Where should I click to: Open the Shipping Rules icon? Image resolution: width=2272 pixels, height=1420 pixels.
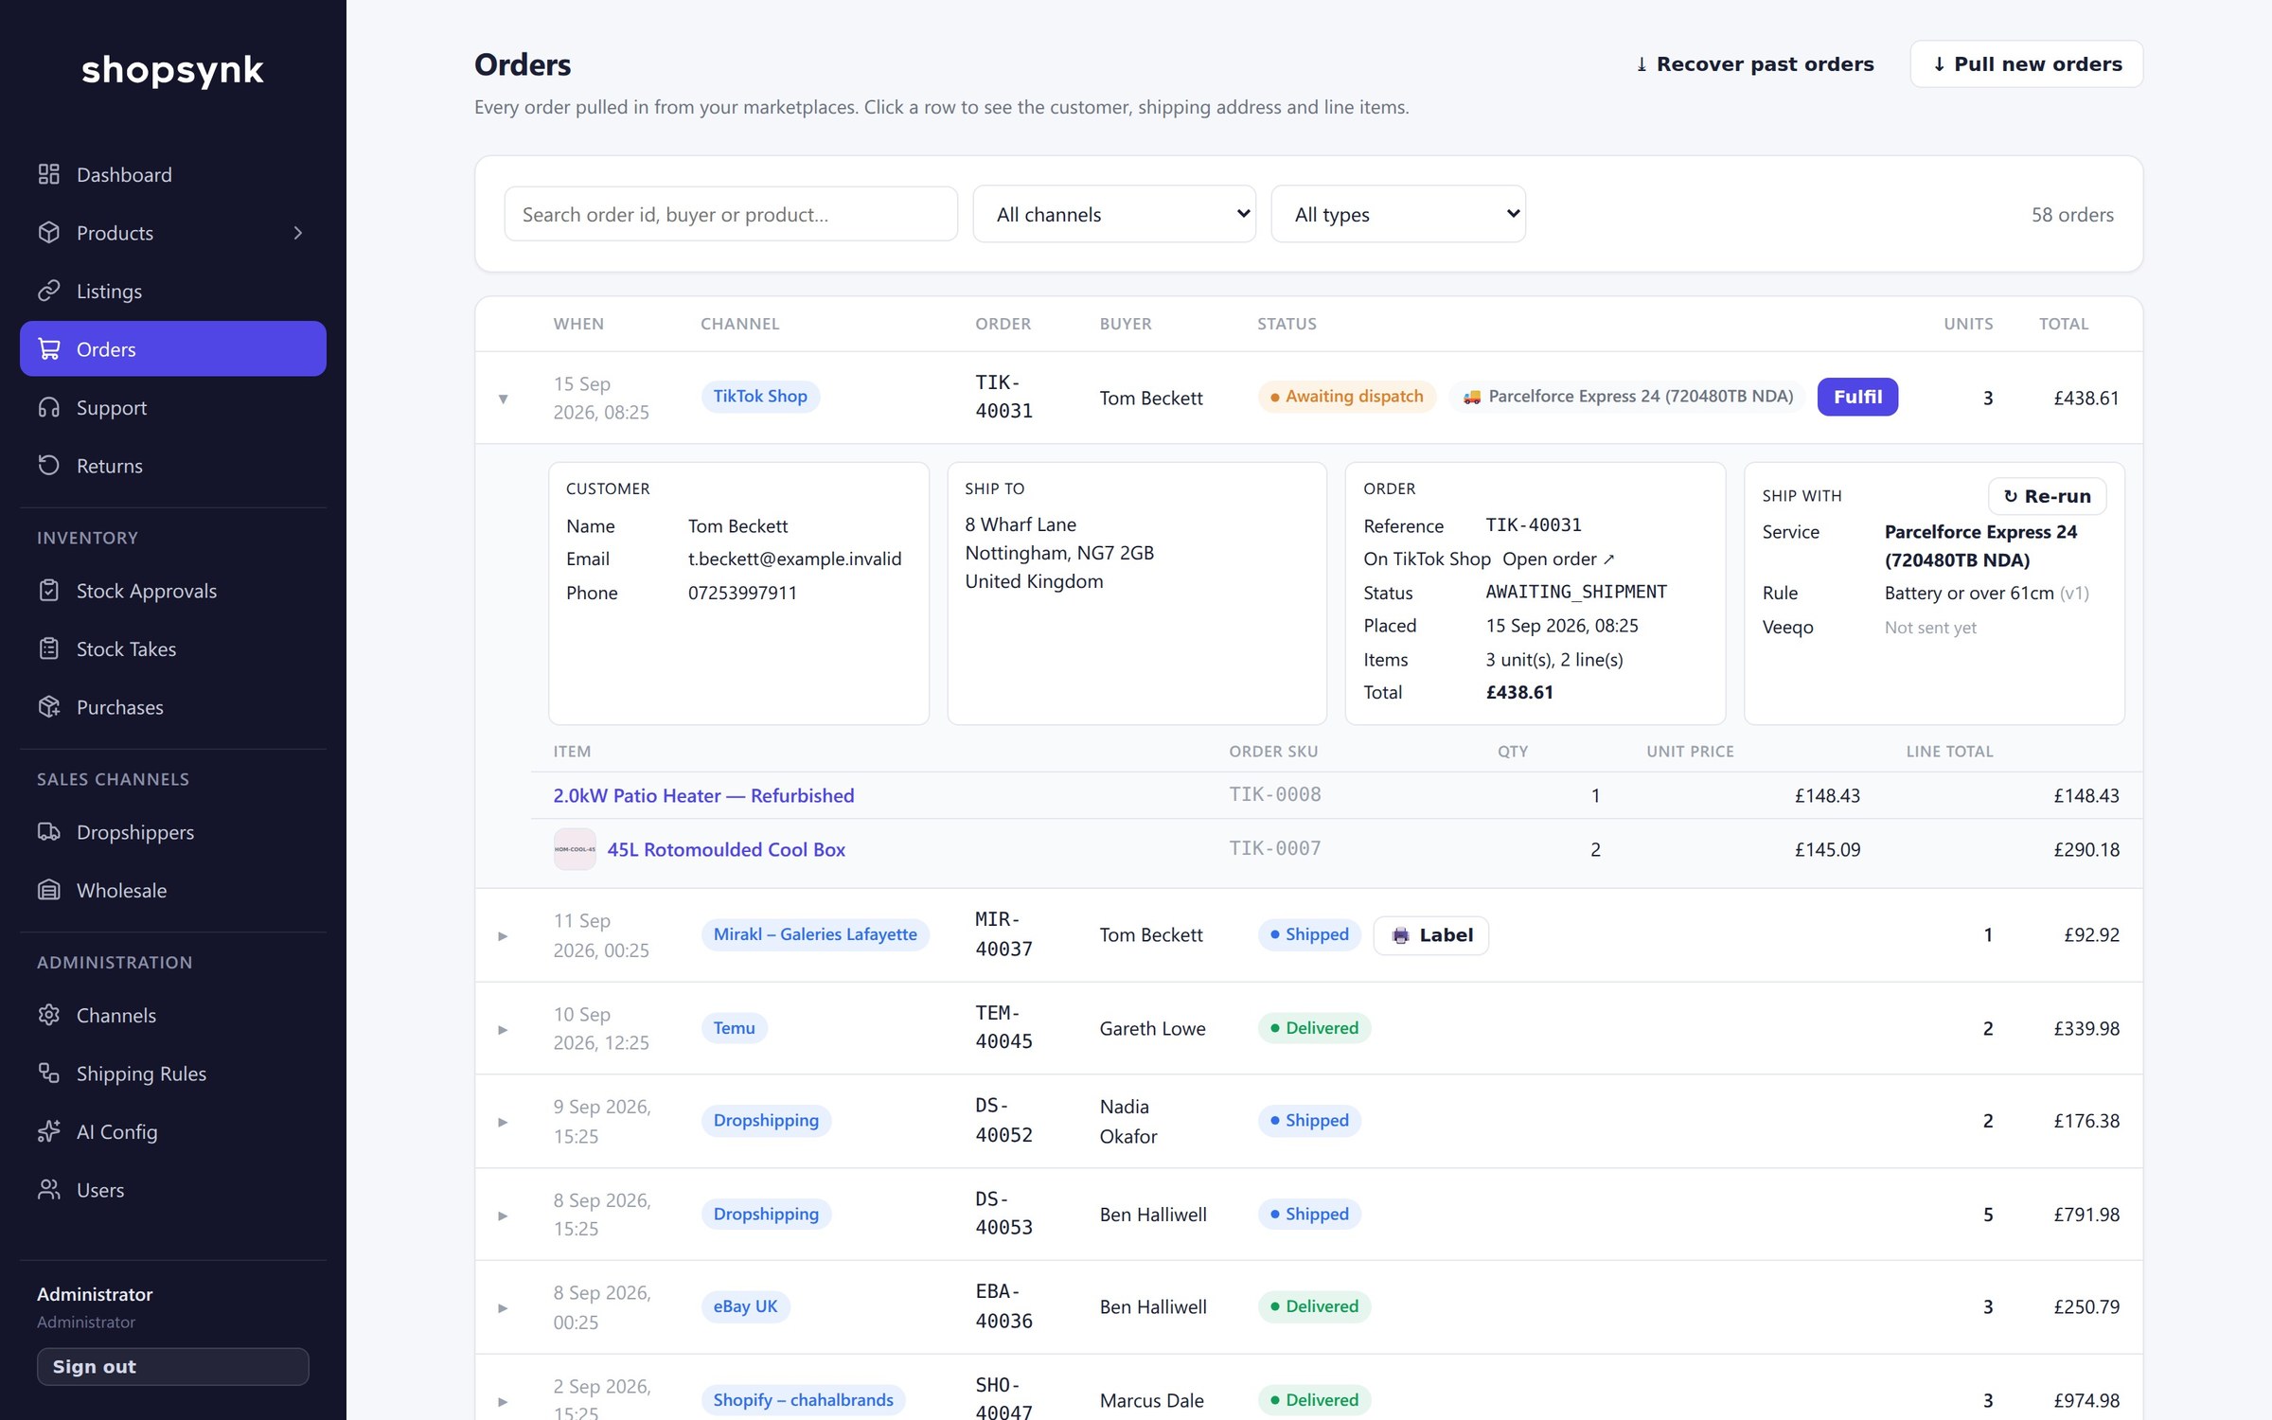[x=49, y=1073]
